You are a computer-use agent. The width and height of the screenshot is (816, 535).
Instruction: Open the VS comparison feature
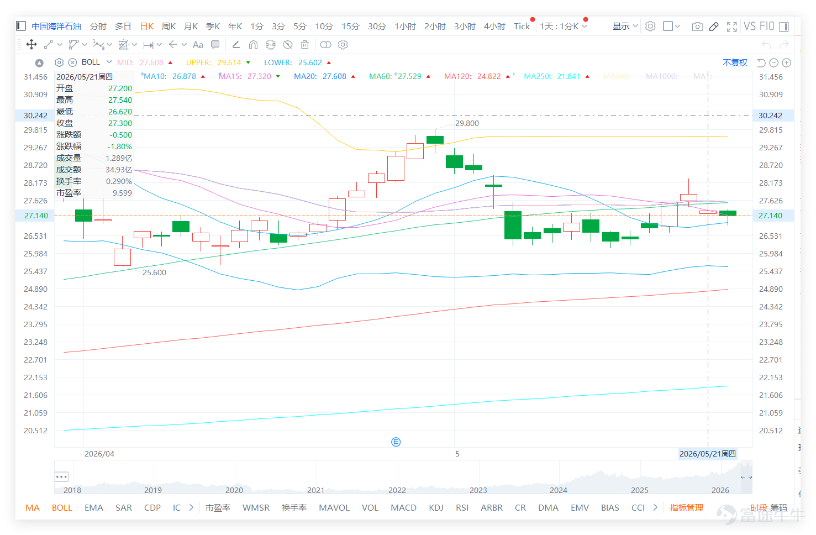tap(750, 26)
